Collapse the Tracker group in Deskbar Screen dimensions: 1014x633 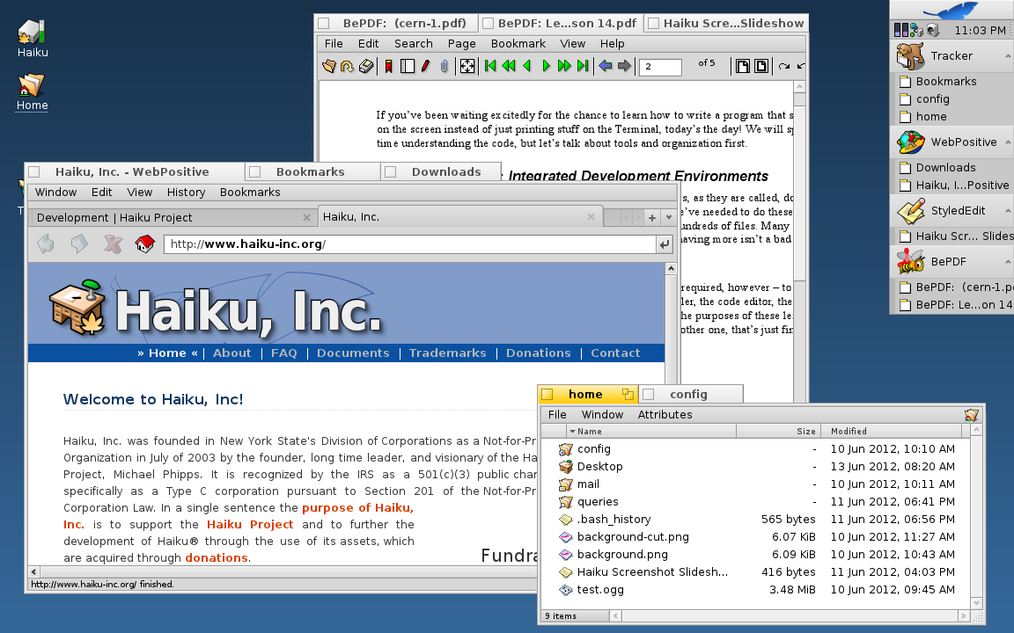coord(1007,56)
